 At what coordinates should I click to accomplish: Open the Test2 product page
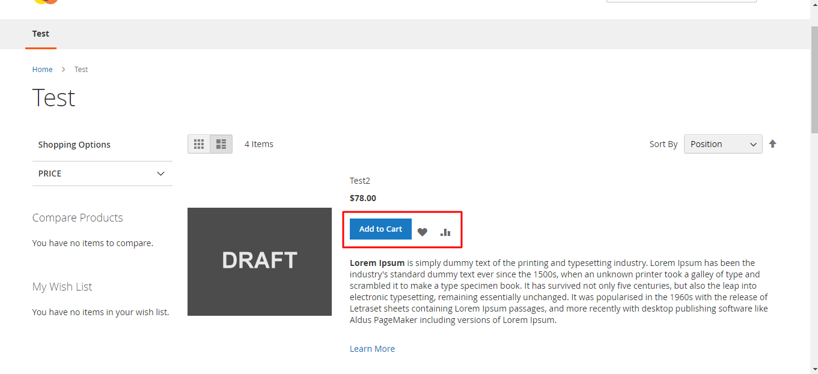tap(359, 180)
